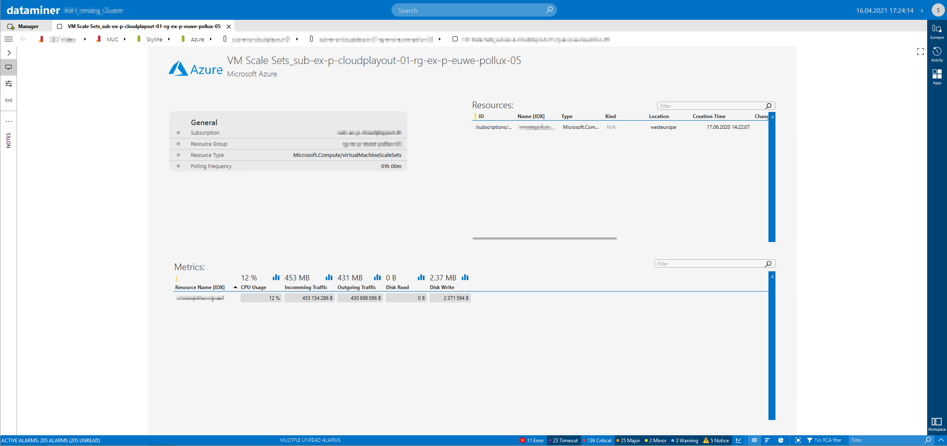Viewport: 947px width, 446px height.
Task: Select the Visual page monitor icon
Action: [x=8, y=67]
